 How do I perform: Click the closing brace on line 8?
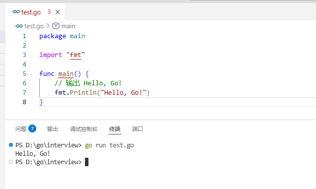coord(41,102)
